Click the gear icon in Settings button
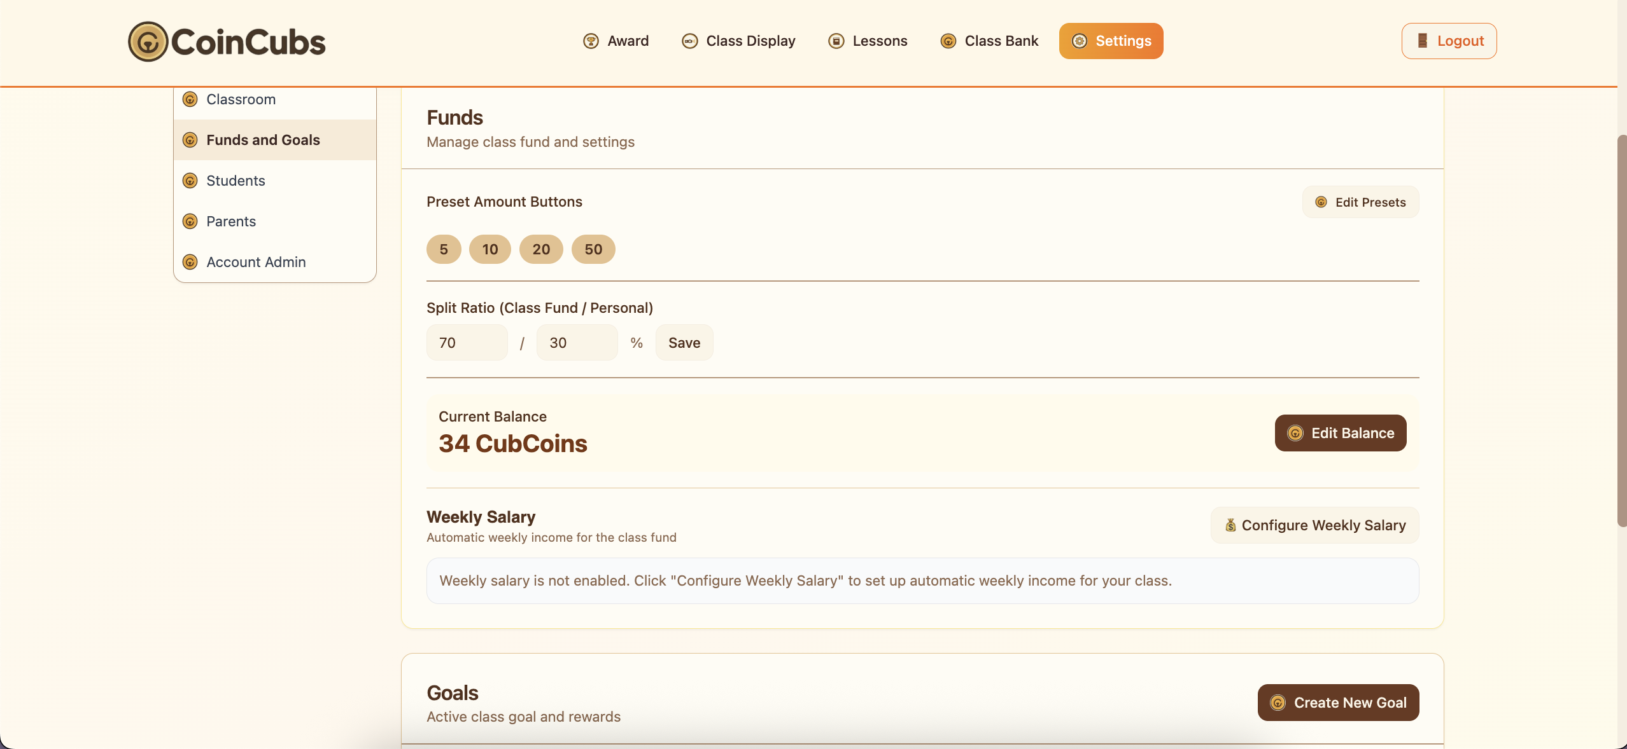This screenshot has height=749, width=1627. (x=1080, y=41)
